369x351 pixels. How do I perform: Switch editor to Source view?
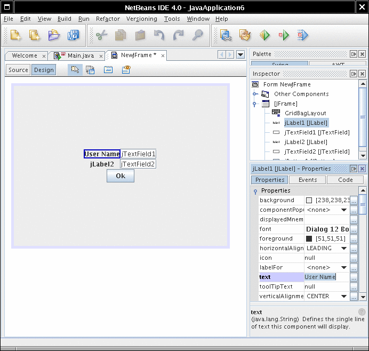pos(18,70)
